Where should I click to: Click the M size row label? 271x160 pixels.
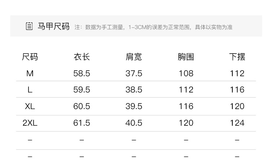[x=30, y=73]
